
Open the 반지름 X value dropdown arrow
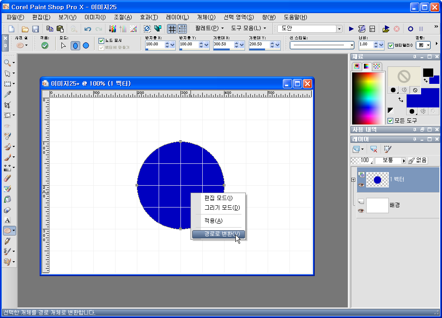point(173,45)
